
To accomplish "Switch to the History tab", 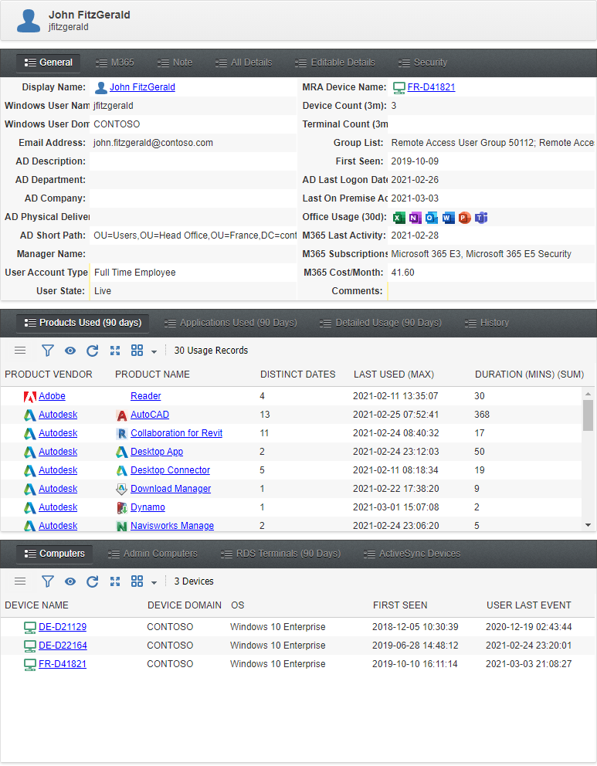I will click(487, 323).
